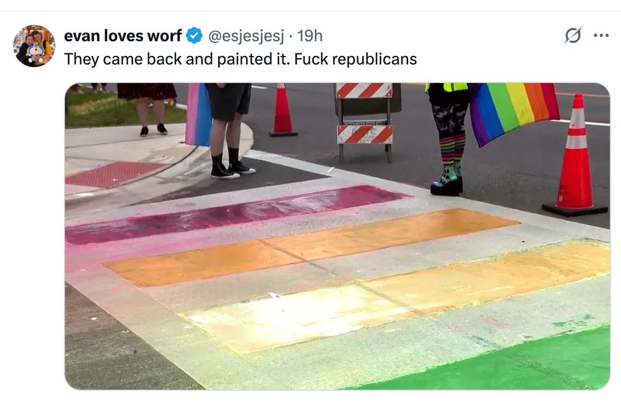621x405 pixels.
Task: Click the orange painted crosswalk stripe
Action: [x=311, y=247]
